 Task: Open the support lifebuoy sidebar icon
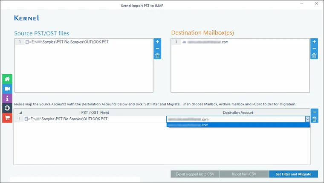7,108
